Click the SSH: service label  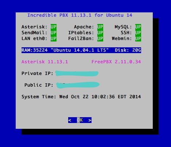pos(126,33)
